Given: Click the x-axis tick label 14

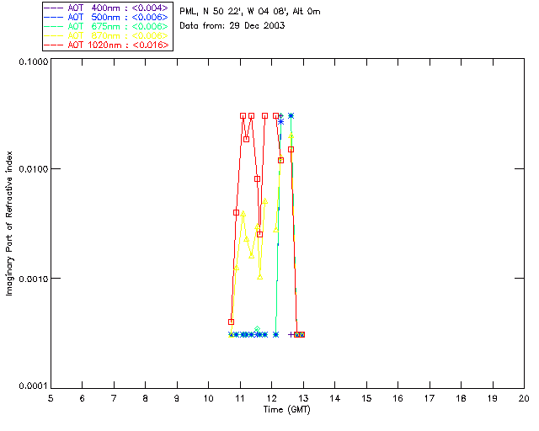Looking at the screenshot, I should tap(335, 398).
